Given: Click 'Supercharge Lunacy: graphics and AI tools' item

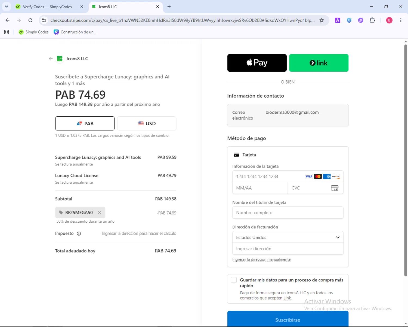Looking at the screenshot, I should click(x=98, y=157).
